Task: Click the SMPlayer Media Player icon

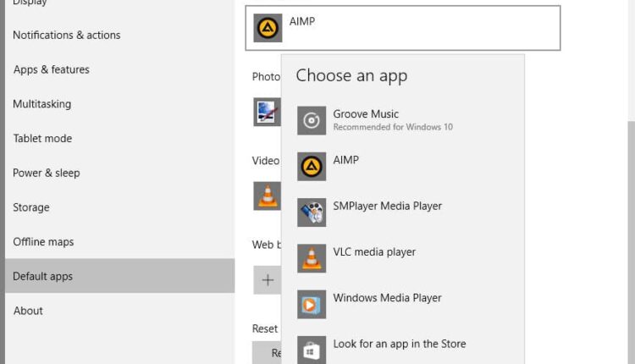Action: tap(312, 212)
